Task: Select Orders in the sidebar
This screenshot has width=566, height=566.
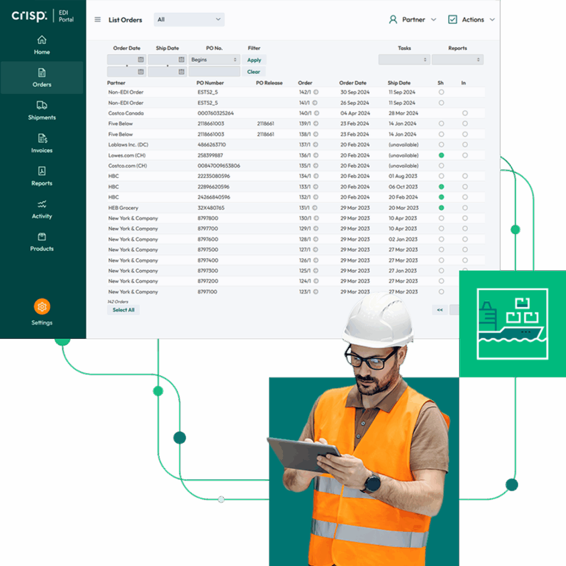Action: (41, 77)
